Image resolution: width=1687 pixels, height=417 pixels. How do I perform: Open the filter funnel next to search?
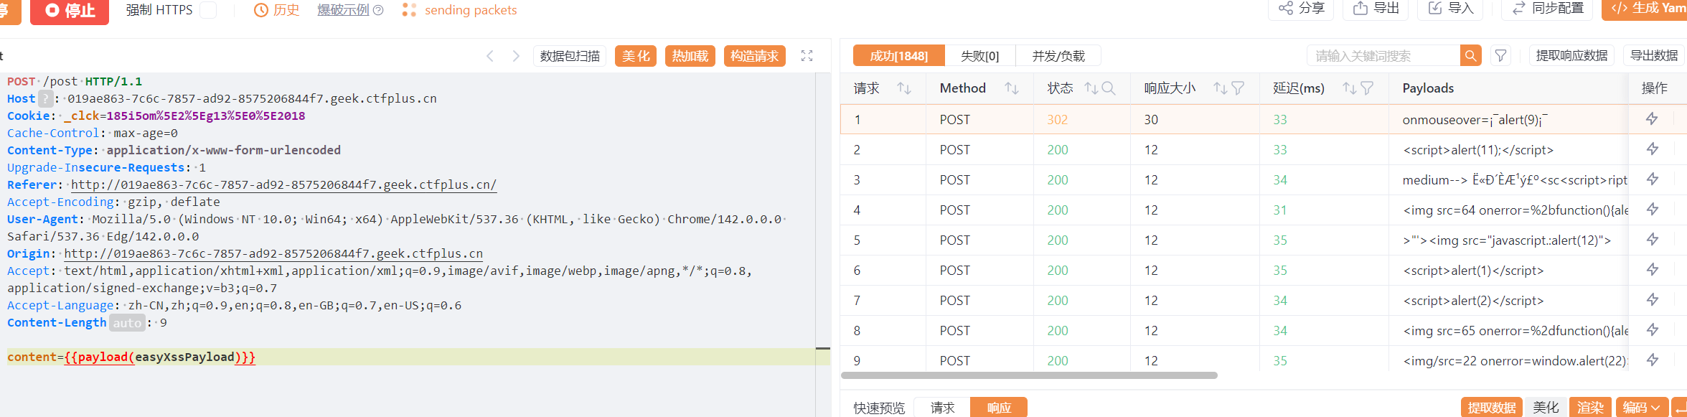coord(1500,56)
